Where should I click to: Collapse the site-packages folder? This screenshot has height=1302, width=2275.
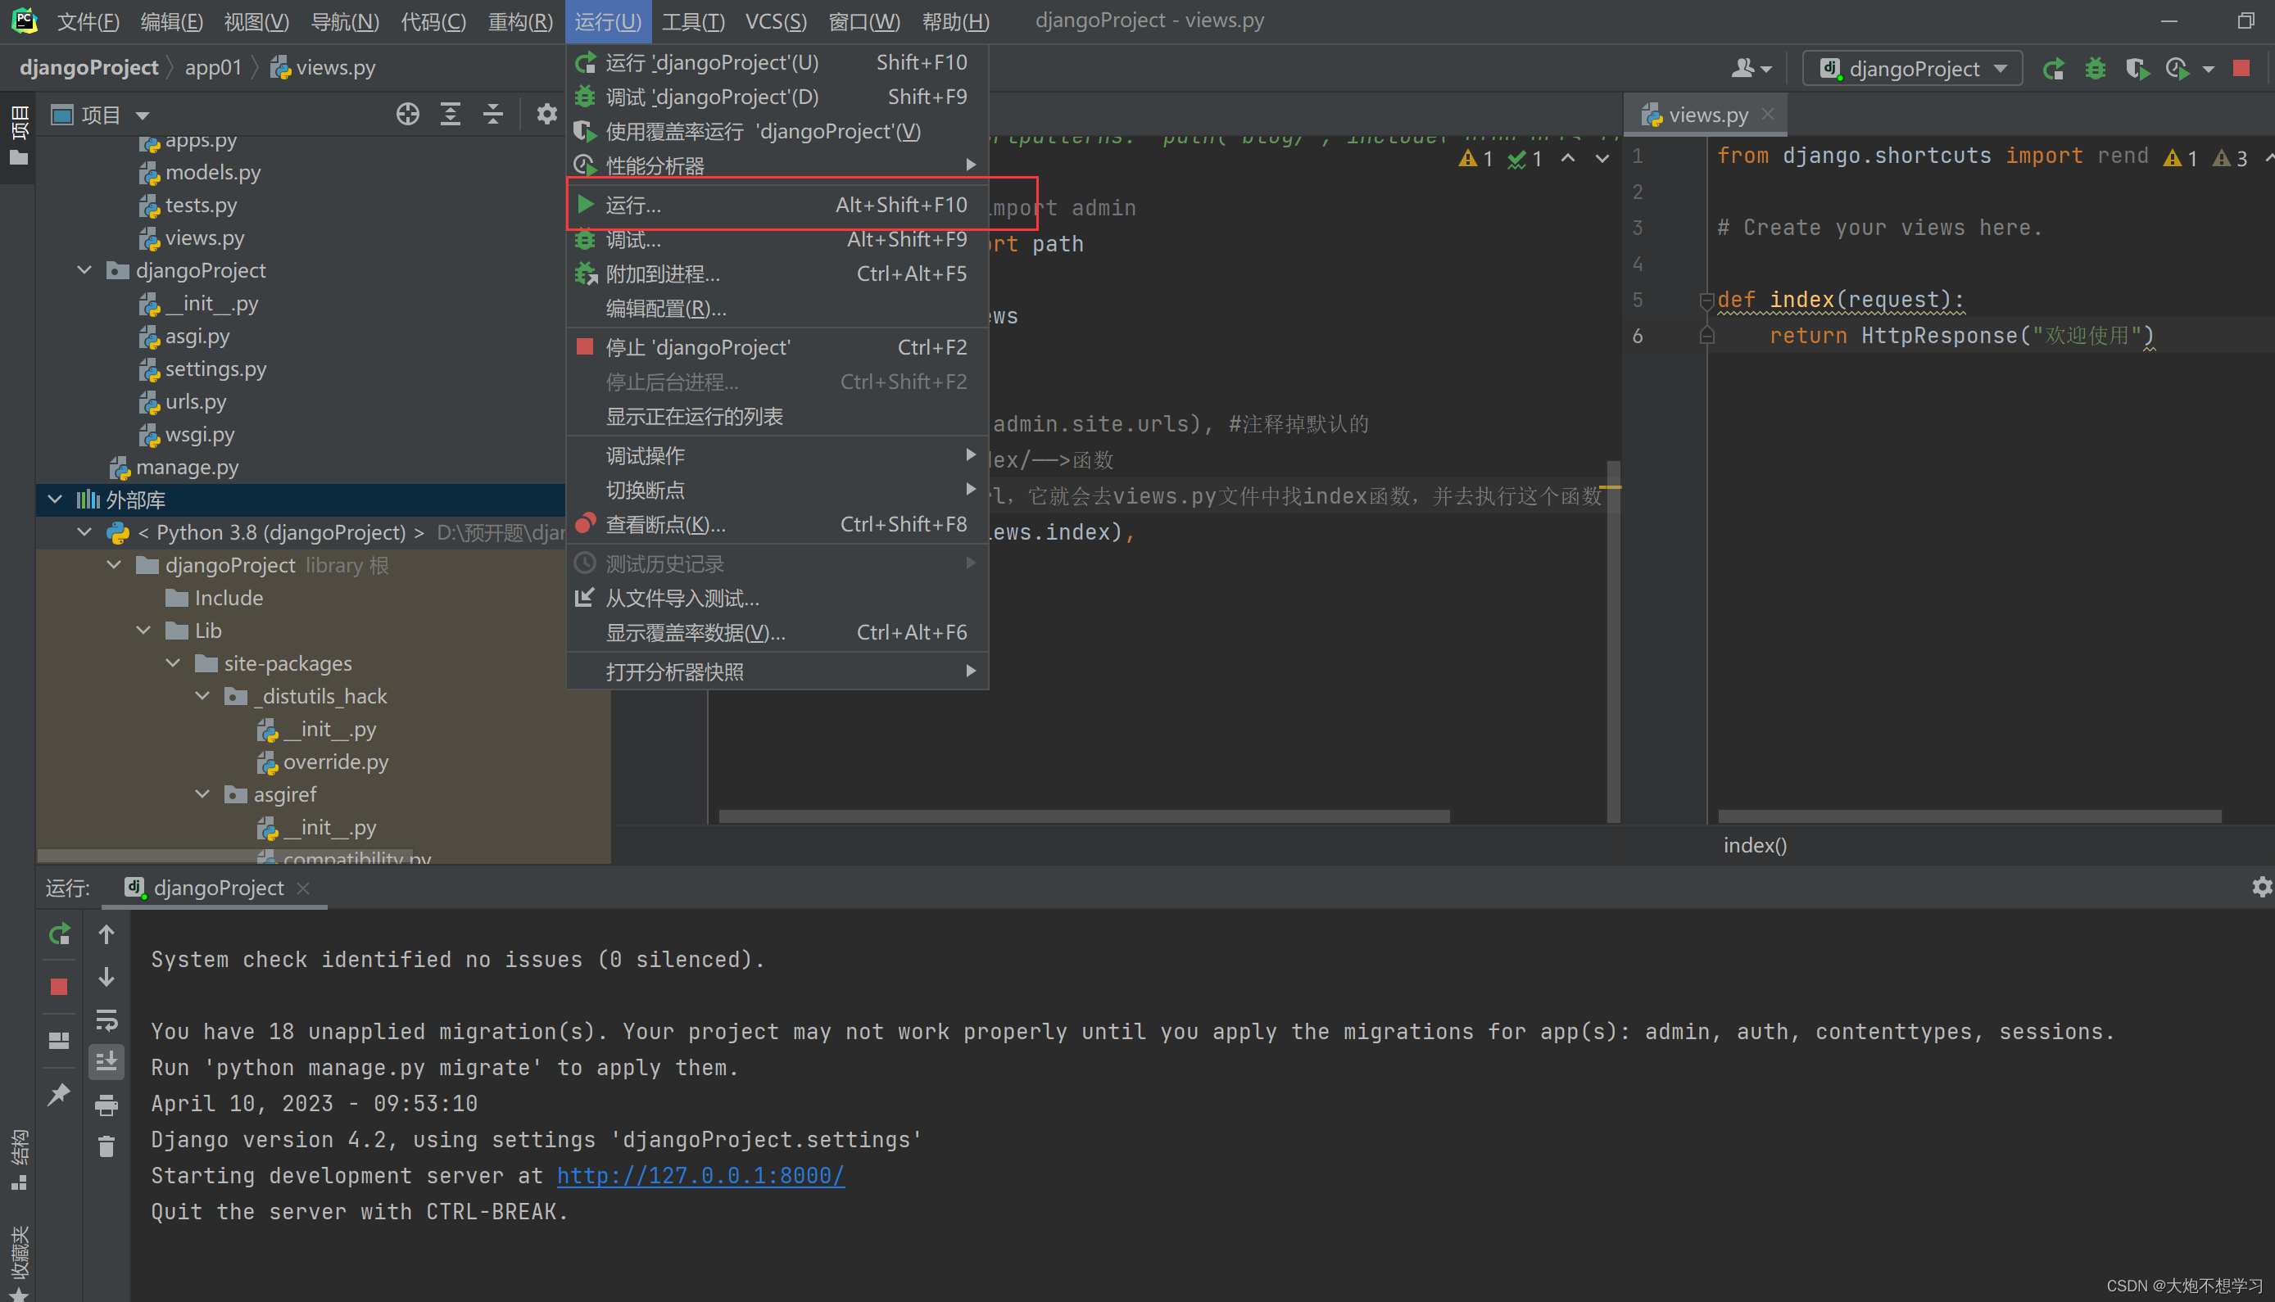point(173,662)
